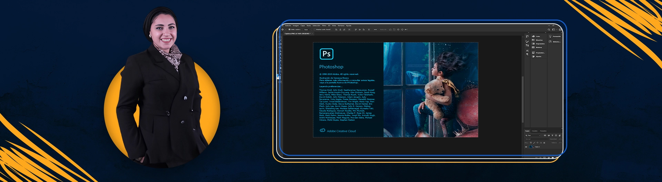Open the 3D menu

click(329, 25)
